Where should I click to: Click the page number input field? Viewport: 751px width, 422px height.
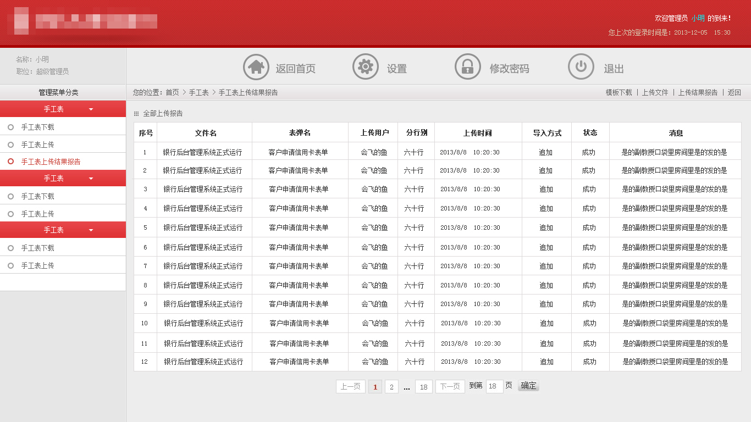(x=494, y=386)
